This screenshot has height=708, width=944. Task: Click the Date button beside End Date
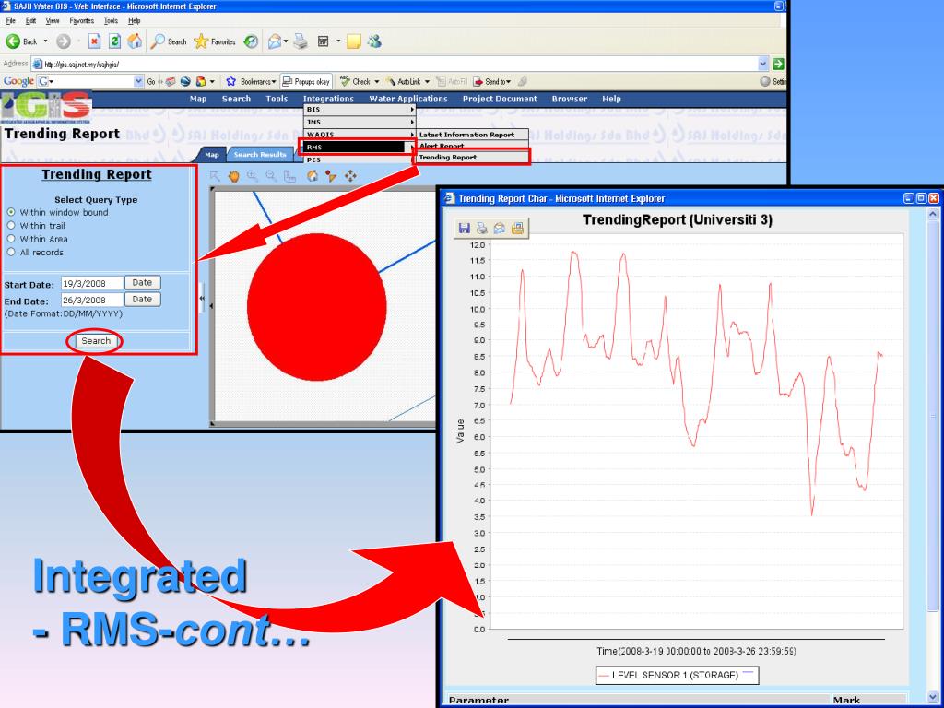(142, 300)
